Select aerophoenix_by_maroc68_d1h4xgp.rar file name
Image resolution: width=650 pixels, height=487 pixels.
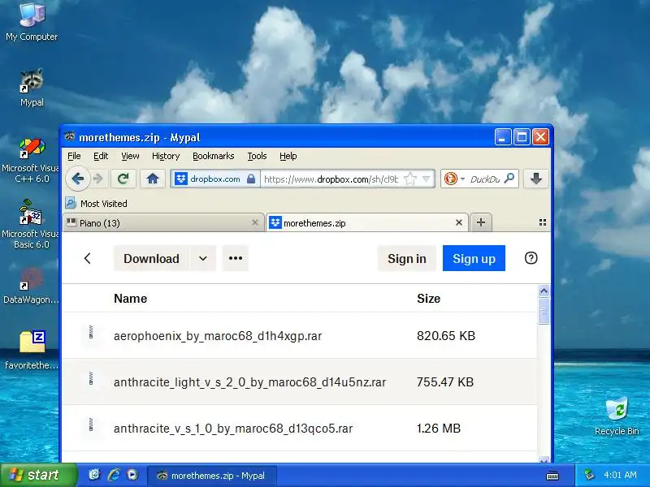[x=218, y=335]
